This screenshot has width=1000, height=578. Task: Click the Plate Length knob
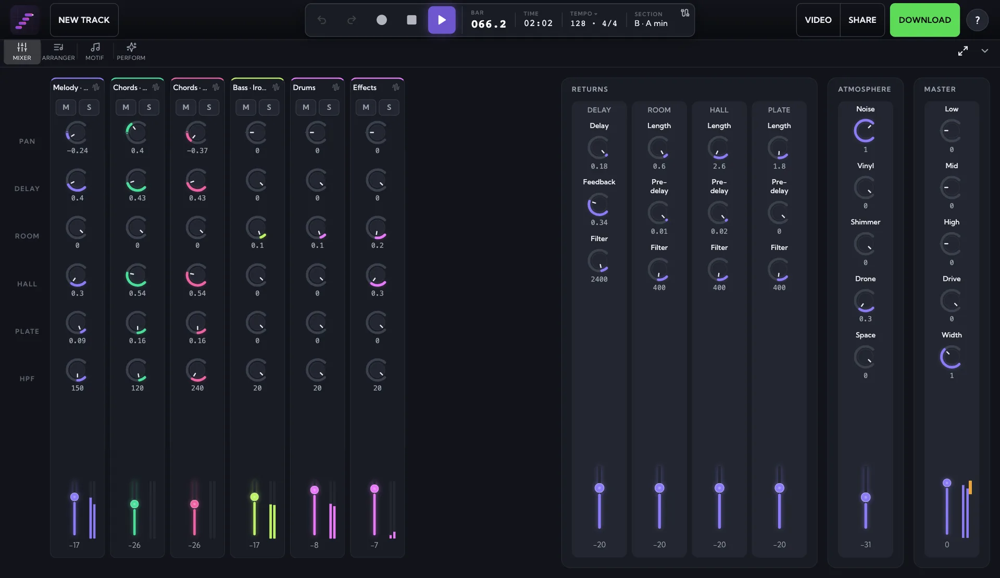pos(779,148)
